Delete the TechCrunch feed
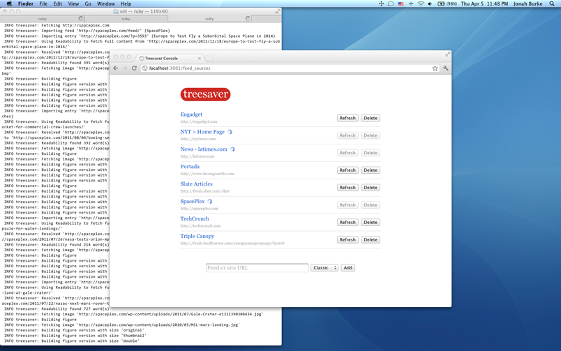Image resolution: width=561 pixels, height=351 pixels. pos(370,223)
